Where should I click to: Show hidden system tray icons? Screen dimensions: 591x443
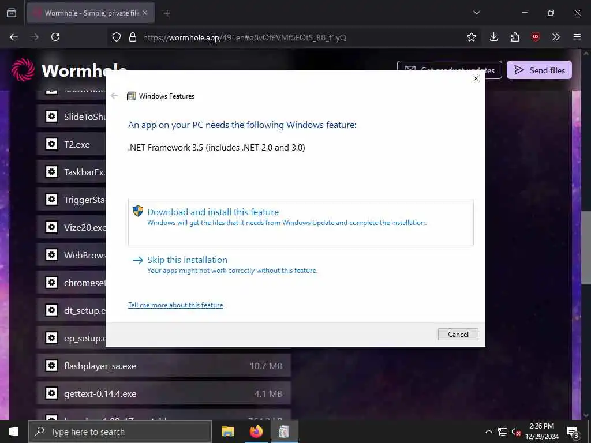(488, 431)
